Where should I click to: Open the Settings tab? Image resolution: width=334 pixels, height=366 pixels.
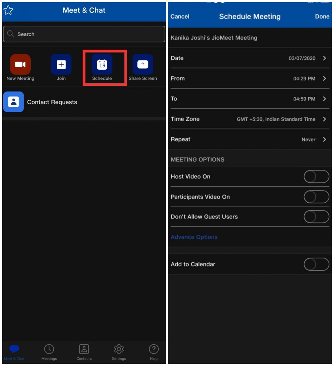click(x=119, y=352)
